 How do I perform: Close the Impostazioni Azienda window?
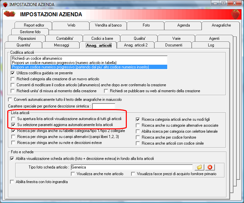pyautogui.click(x=235, y=3)
